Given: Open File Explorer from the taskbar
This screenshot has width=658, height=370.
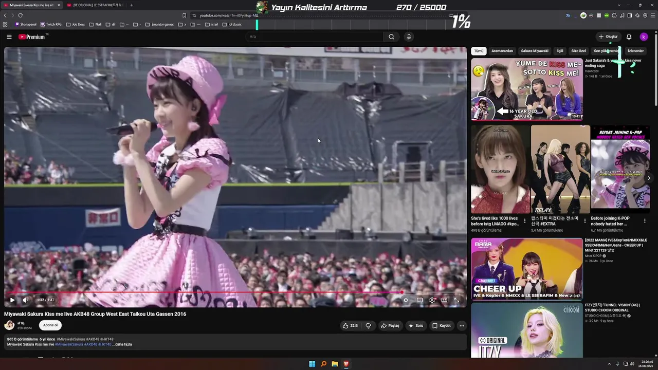Looking at the screenshot, I should pos(335,364).
